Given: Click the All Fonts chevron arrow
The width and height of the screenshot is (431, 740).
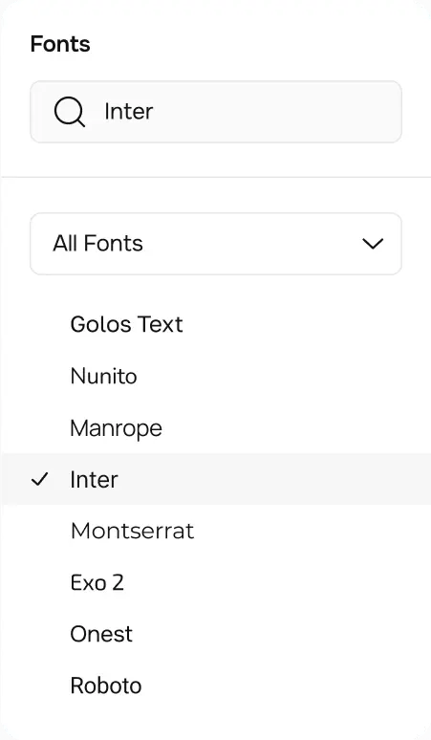Looking at the screenshot, I should (373, 244).
